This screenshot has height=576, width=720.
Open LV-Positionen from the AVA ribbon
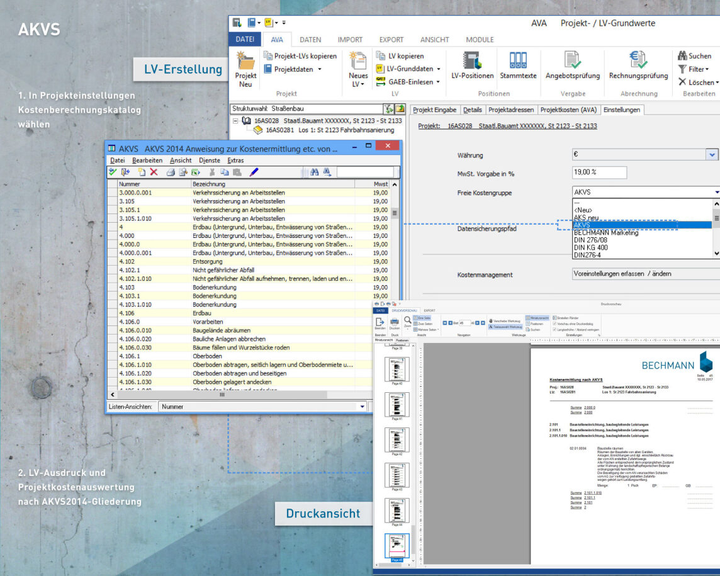(x=472, y=65)
